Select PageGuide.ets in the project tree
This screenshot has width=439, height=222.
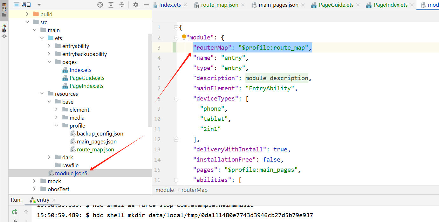point(87,78)
